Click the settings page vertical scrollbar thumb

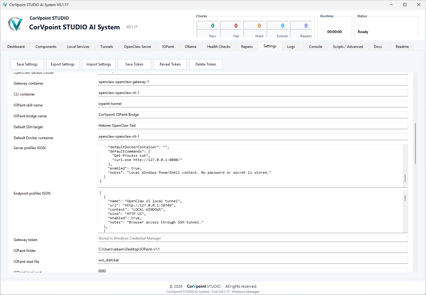pyautogui.click(x=415, y=143)
